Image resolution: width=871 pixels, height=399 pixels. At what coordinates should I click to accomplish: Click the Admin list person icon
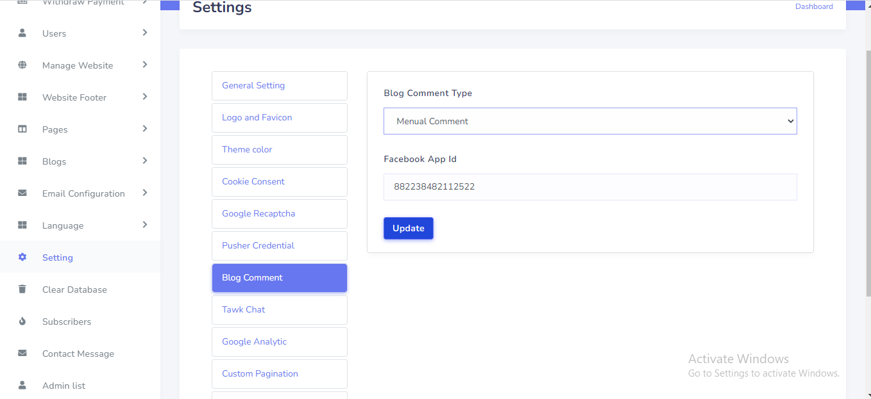pos(22,385)
